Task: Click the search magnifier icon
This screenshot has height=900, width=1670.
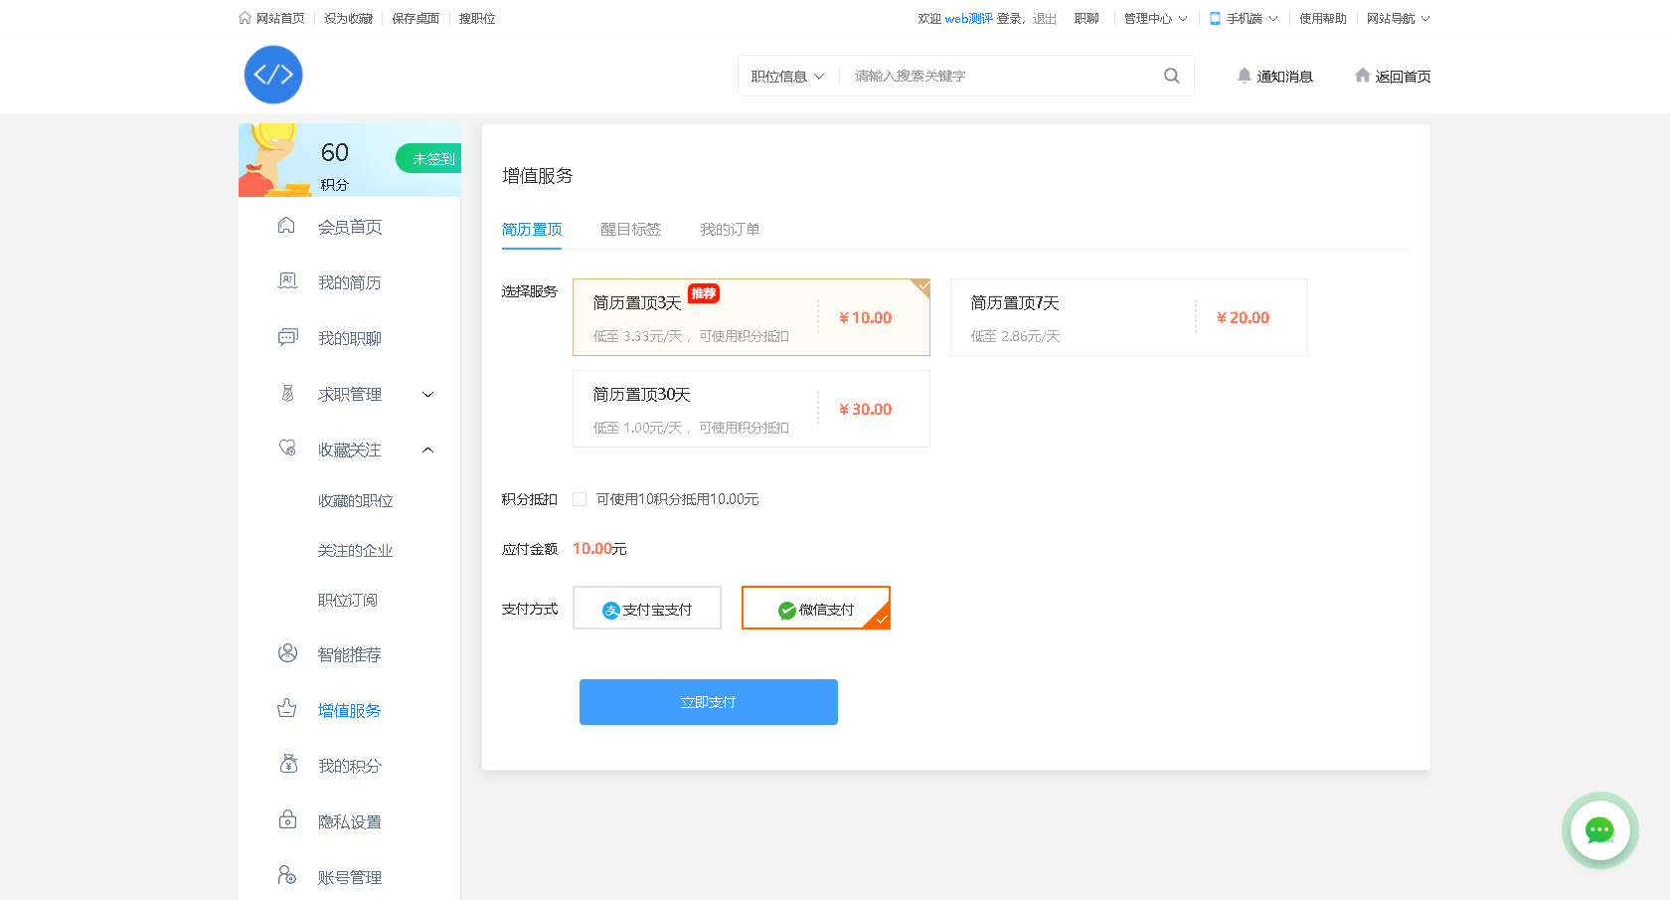Action: coord(1172,76)
